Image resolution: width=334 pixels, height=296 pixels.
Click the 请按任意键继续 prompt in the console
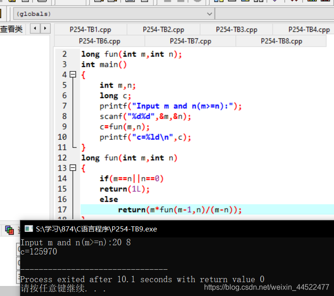(x=63, y=288)
